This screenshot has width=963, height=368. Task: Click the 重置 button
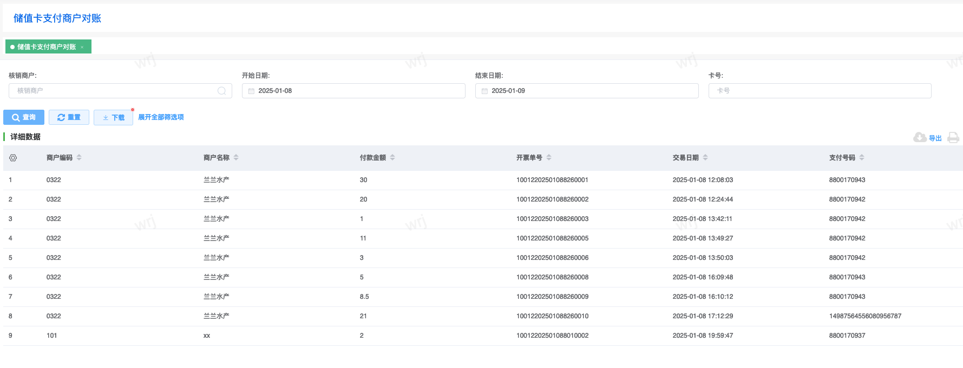click(69, 117)
